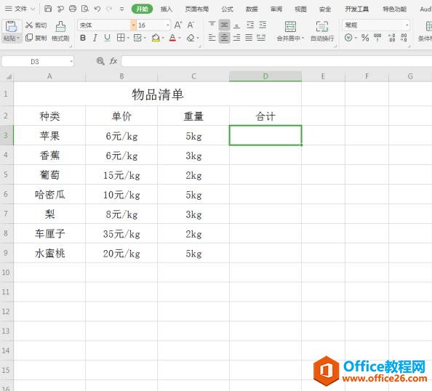Switch to the Developer Tools (开发工具) tab
Image resolution: width=432 pixels, height=391 pixels.
[x=357, y=9]
